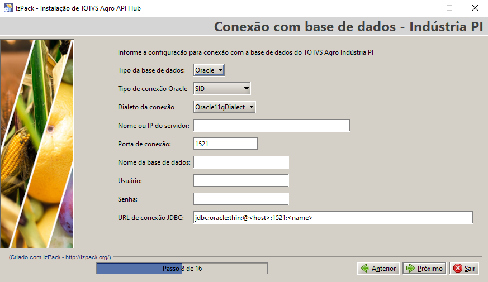
Task: Minimize the IzPack installer window
Action: (x=423, y=8)
